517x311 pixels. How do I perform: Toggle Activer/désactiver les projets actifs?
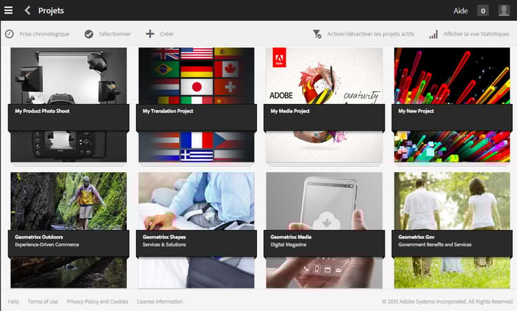pyautogui.click(x=371, y=34)
